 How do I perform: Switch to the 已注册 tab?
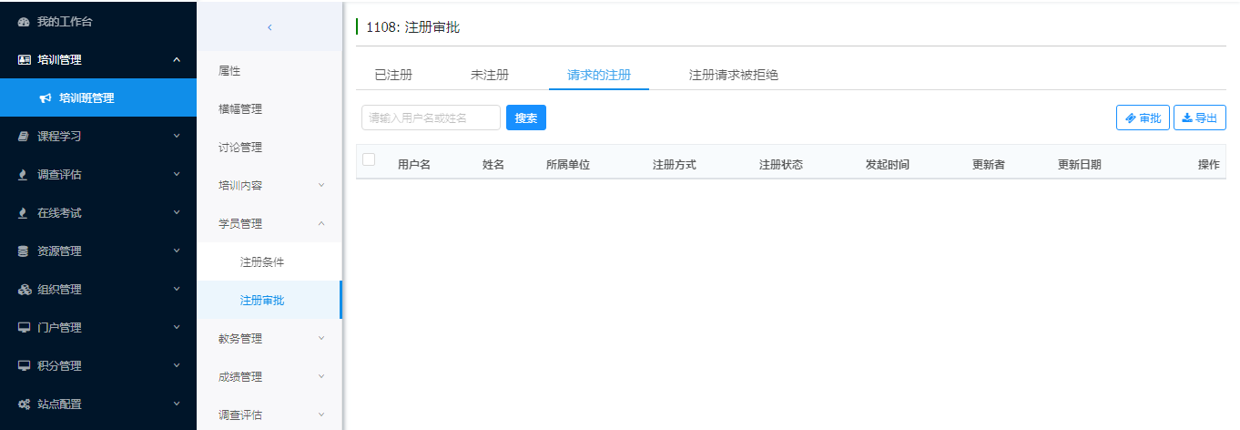[393, 75]
